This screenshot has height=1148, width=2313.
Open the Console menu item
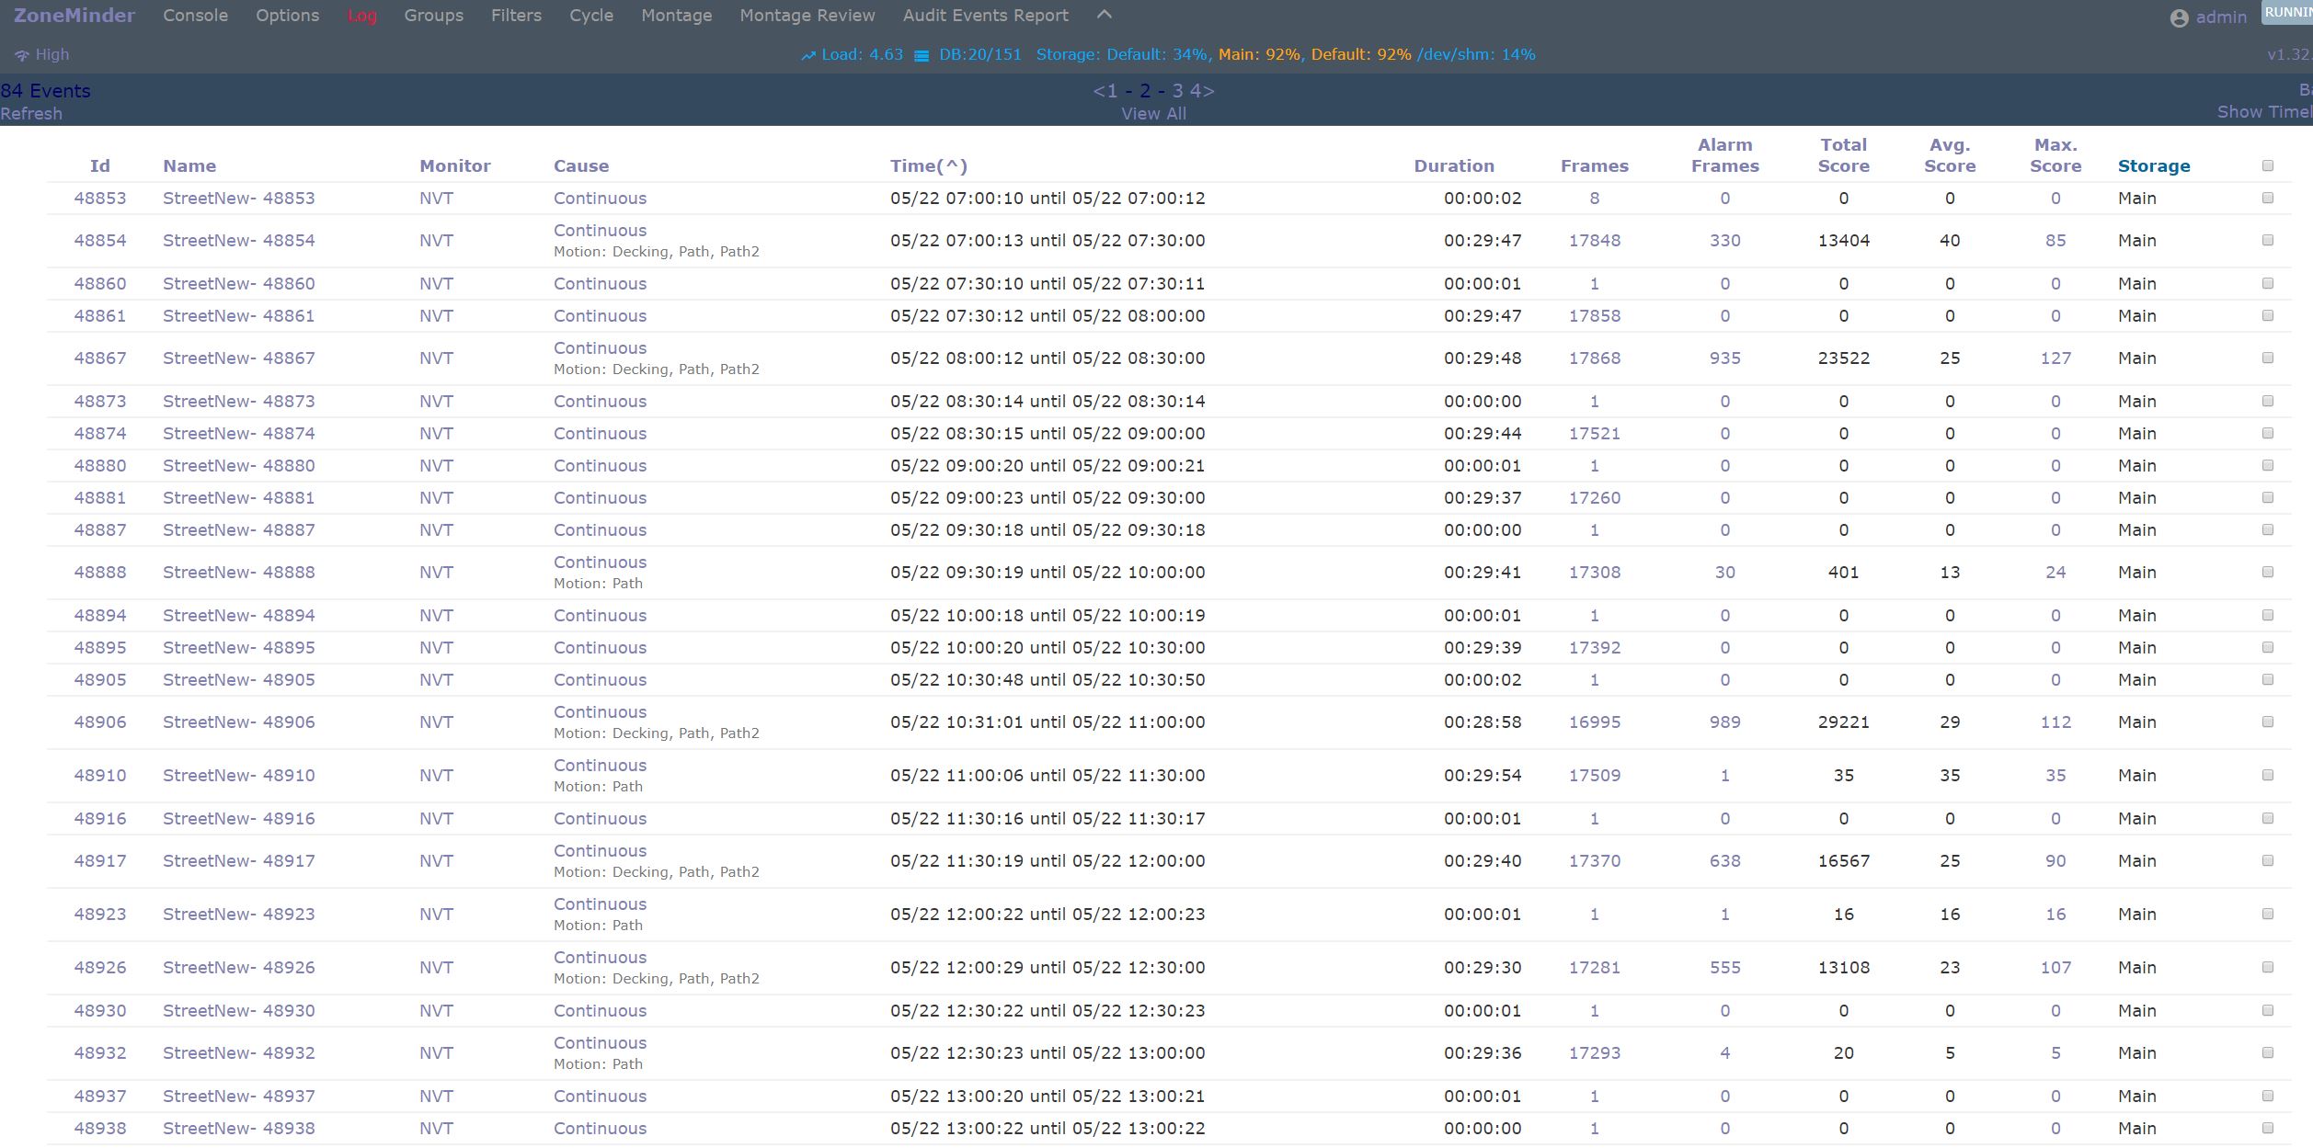[195, 16]
